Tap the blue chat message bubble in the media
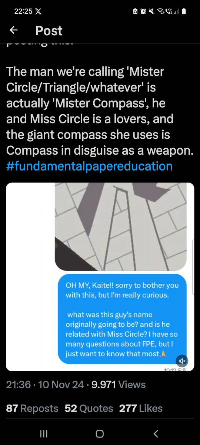The height and width of the screenshot is (445, 200). tap(122, 319)
